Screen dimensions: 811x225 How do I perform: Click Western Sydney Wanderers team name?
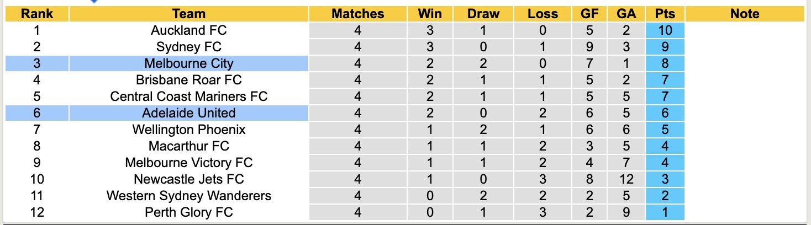(188, 196)
